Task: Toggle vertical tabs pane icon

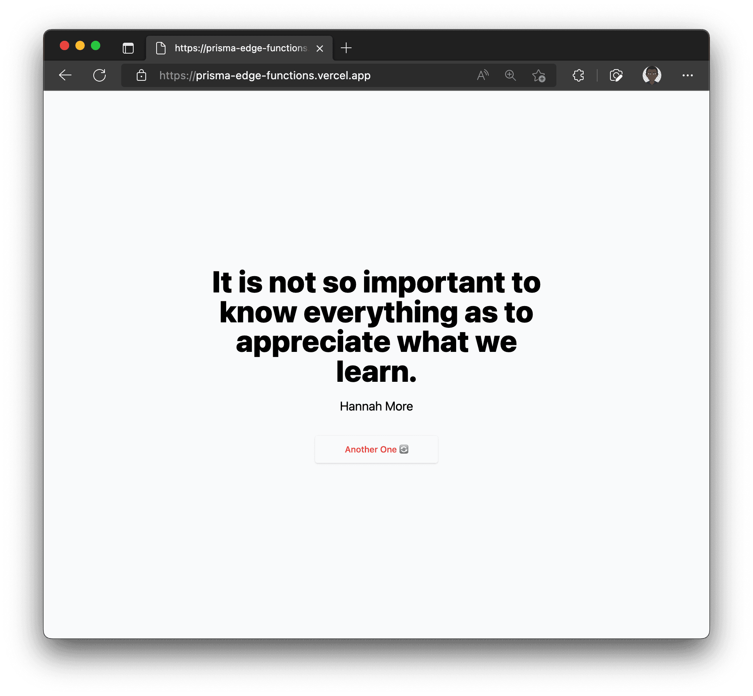Action: click(128, 48)
